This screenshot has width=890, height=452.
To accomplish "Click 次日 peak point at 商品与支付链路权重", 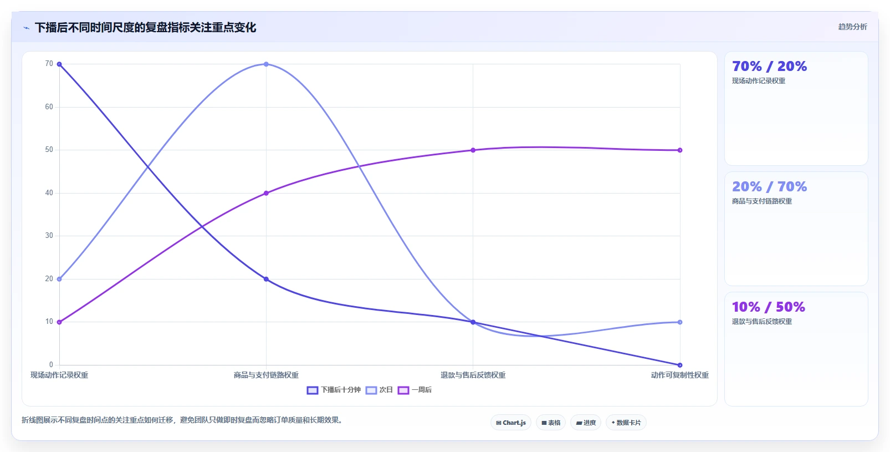I will (266, 64).
